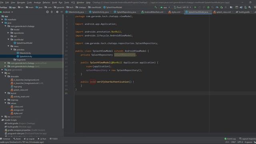
Task: Click the Device File folder icon in toolbar
Action: (231, 7)
